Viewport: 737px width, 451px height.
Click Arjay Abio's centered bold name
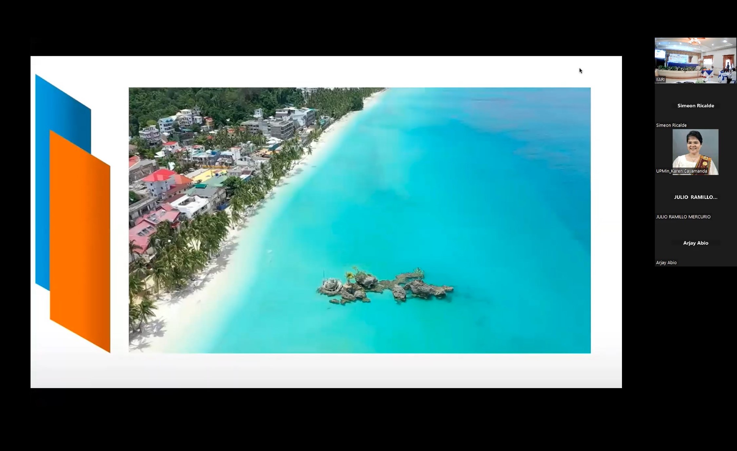pos(695,243)
